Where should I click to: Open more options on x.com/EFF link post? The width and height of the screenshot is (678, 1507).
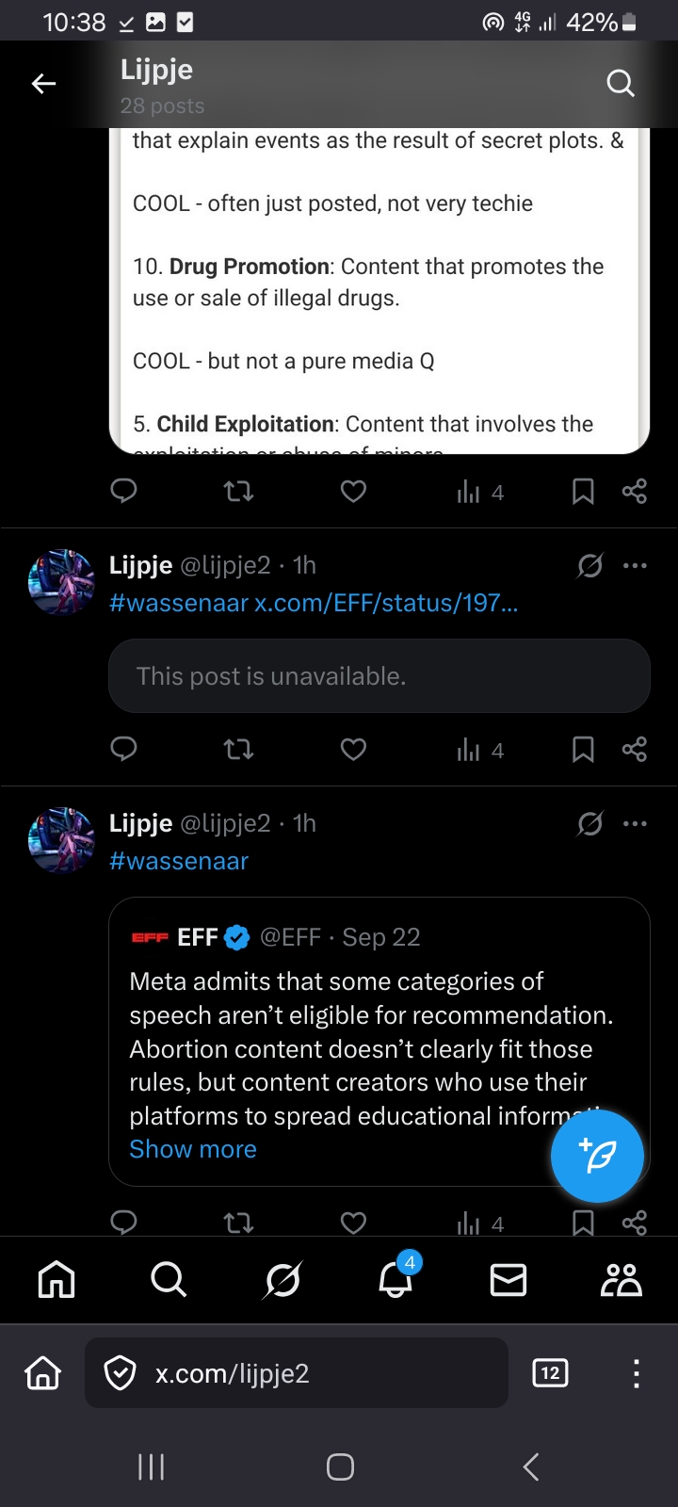[635, 566]
